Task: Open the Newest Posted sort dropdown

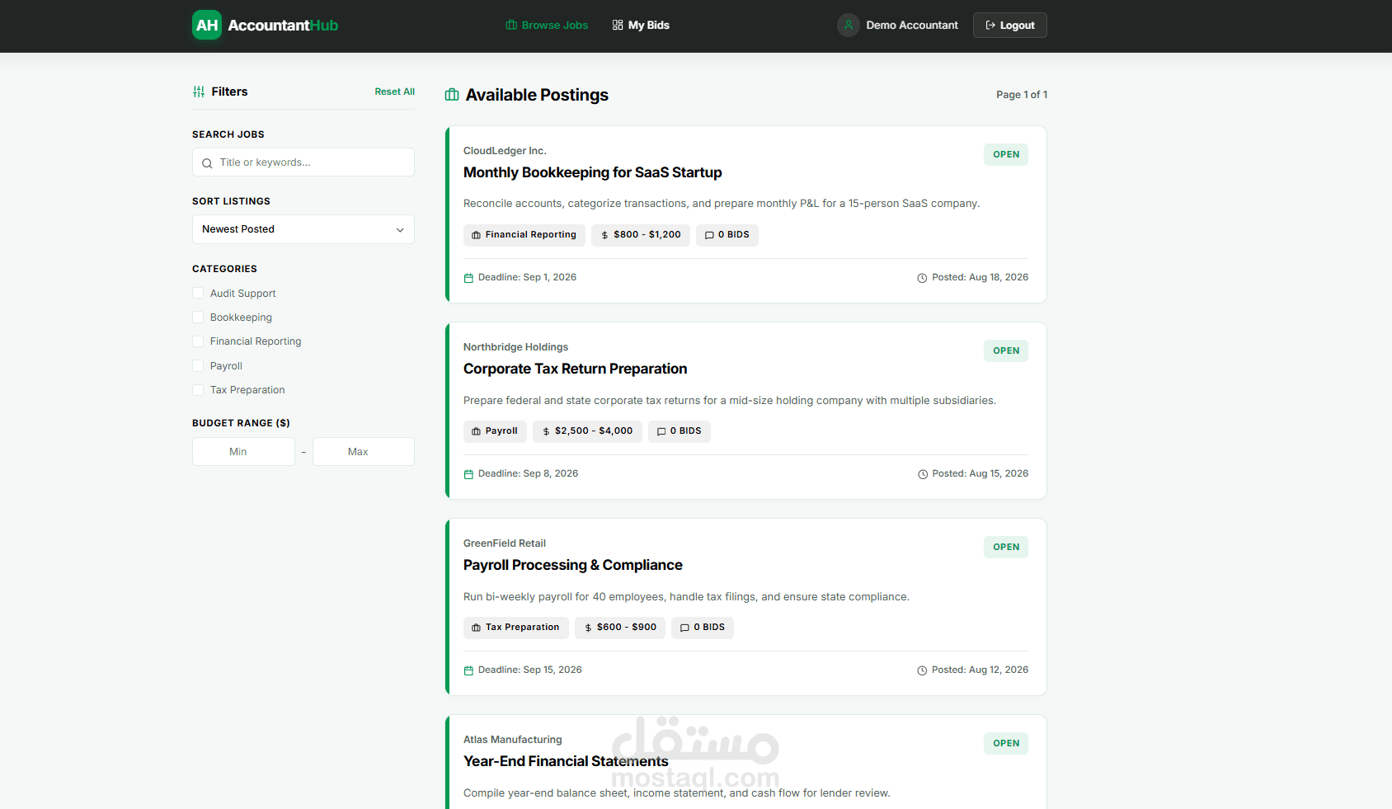Action: [x=303, y=229]
